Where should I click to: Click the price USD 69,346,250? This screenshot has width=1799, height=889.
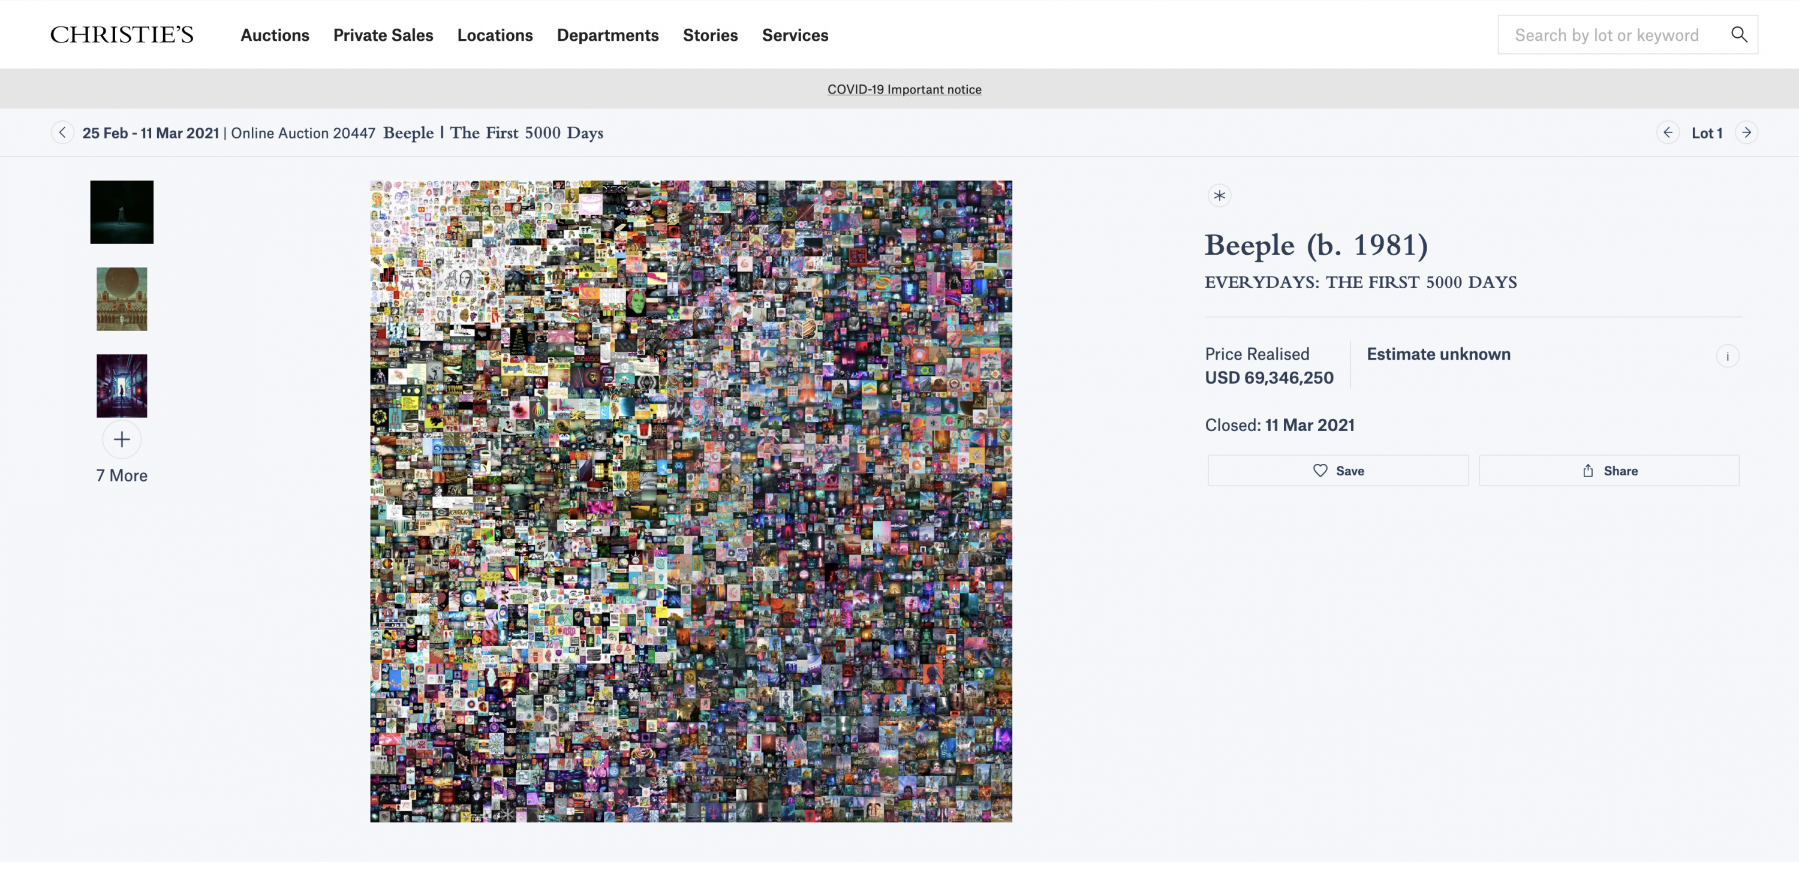point(1269,378)
